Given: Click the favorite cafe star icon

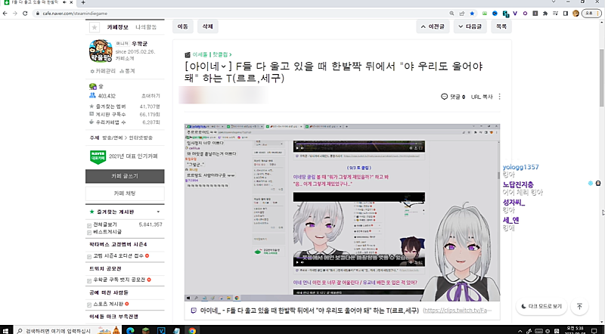Looking at the screenshot, I should (x=95, y=26).
